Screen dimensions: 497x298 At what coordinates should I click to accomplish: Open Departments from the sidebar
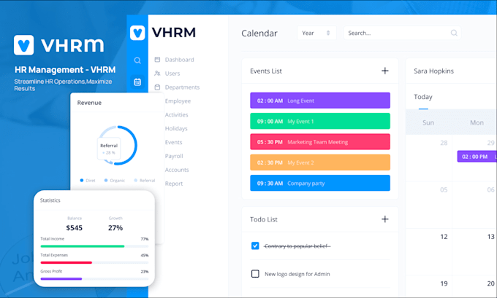(x=182, y=87)
